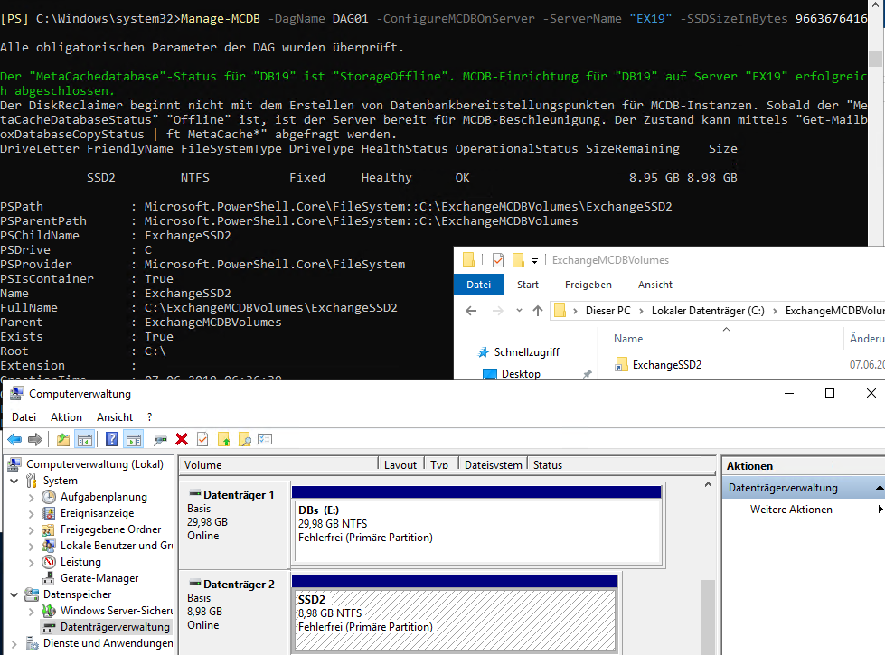Select Datenträgerverwaltung in the tree
The image size is (885, 655).
tap(115, 627)
